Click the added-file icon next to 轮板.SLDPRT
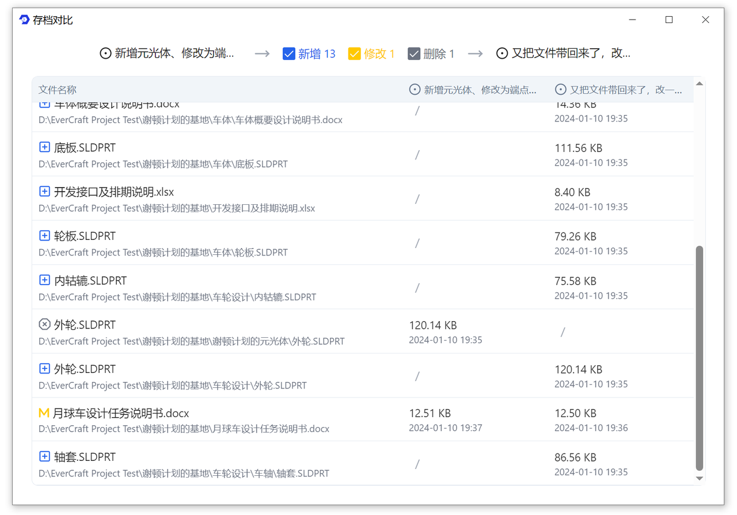The image size is (737, 515). point(45,235)
